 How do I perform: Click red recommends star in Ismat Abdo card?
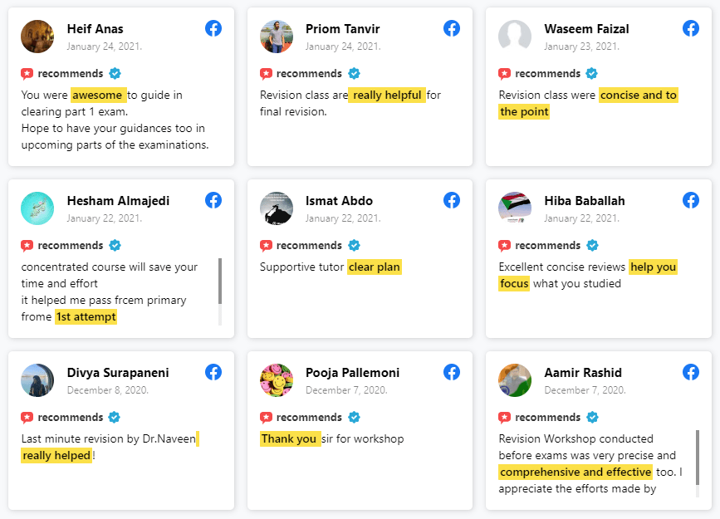[266, 246]
